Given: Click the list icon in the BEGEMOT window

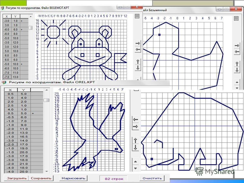Looking at the screenshot, I should (137, 16).
